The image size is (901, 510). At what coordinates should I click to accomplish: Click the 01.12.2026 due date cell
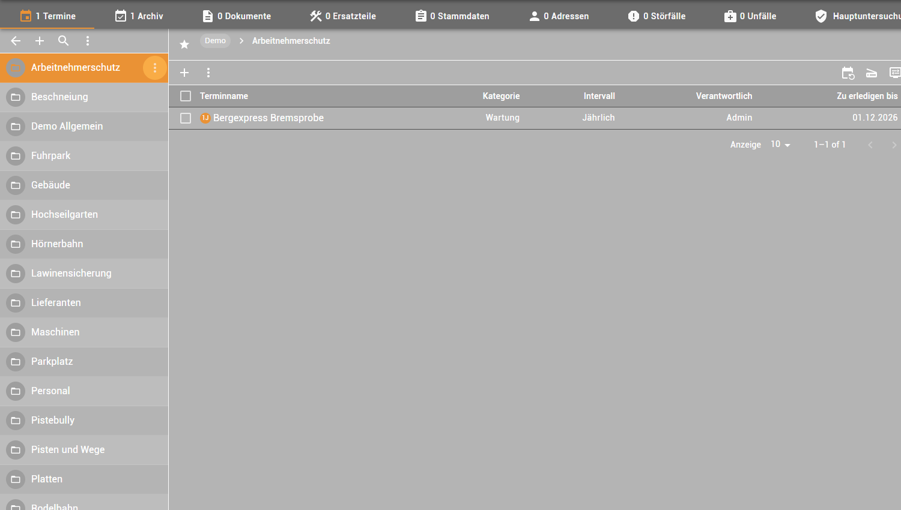(875, 118)
